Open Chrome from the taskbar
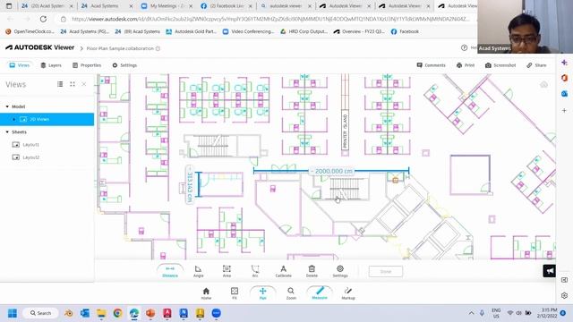Screen dimensions: 573x322 [x=117, y=313]
